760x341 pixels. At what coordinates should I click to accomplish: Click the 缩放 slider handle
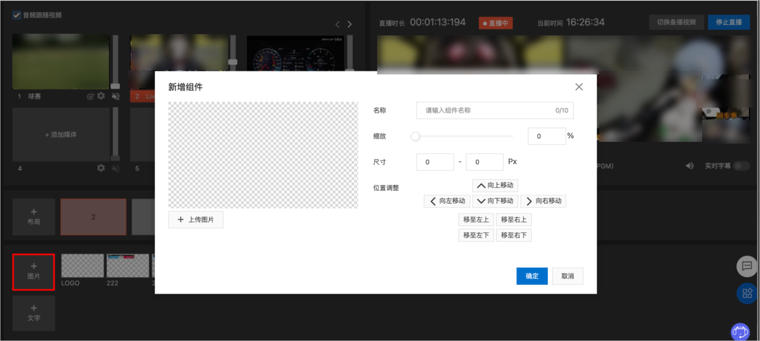[x=415, y=137]
